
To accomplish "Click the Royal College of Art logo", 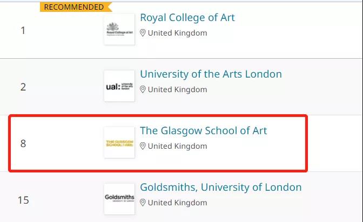I will (x=119, y=29).
